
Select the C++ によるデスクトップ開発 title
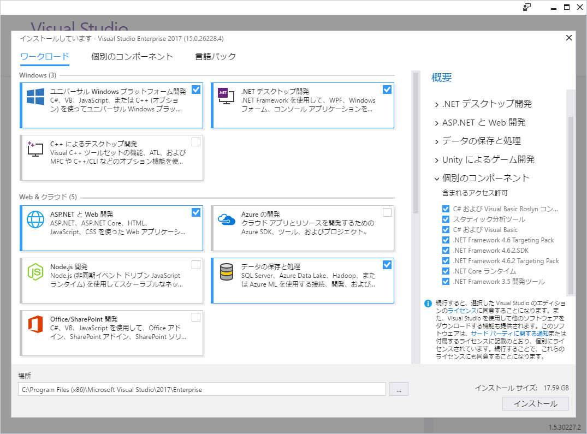tap(93, 144)
